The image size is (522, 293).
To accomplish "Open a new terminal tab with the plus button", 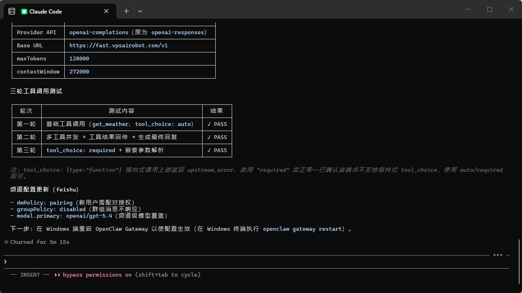I will coord(126,11).
